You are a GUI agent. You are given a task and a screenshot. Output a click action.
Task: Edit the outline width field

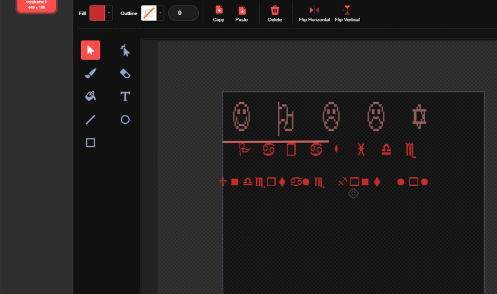click(x=183, y=13)
